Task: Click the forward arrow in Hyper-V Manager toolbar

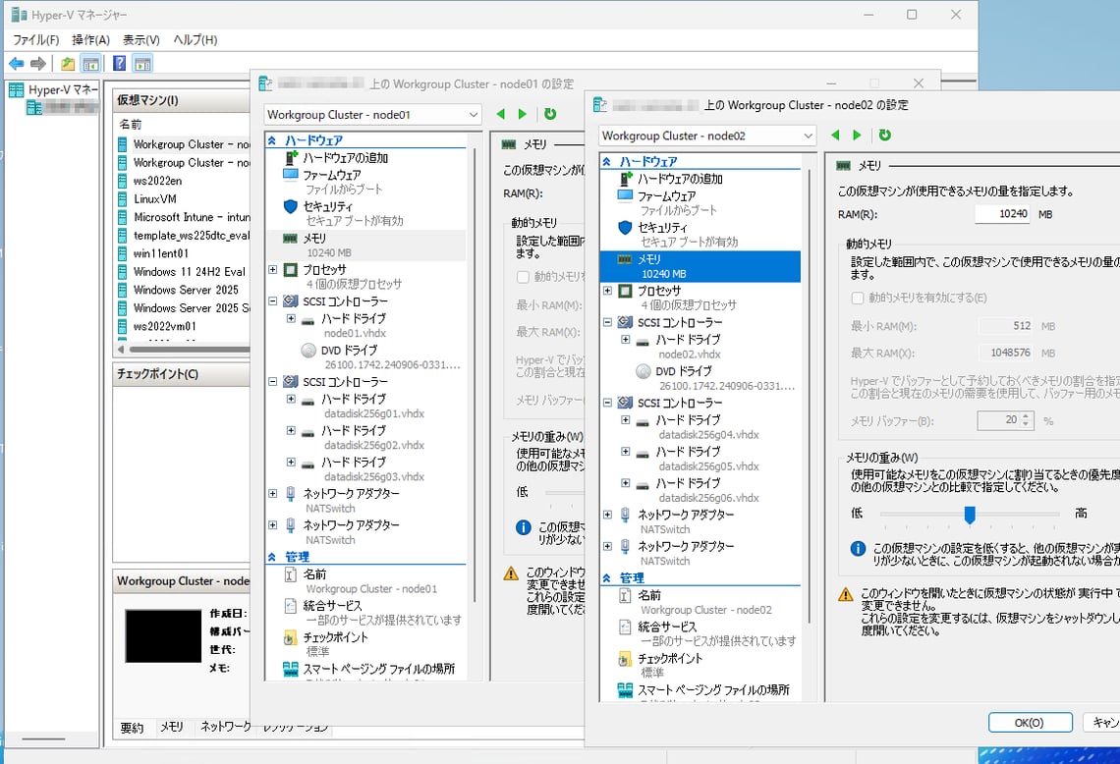Action: click(x=38, y=64)
